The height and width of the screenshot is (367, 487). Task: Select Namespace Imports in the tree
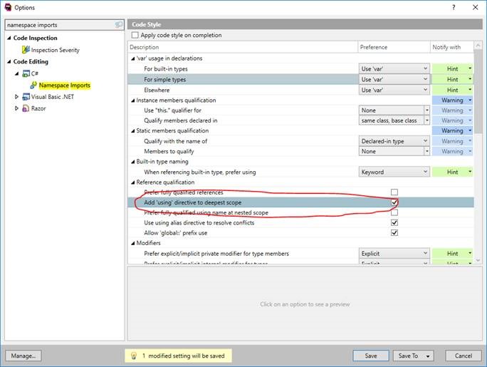(x=65, y=85)
